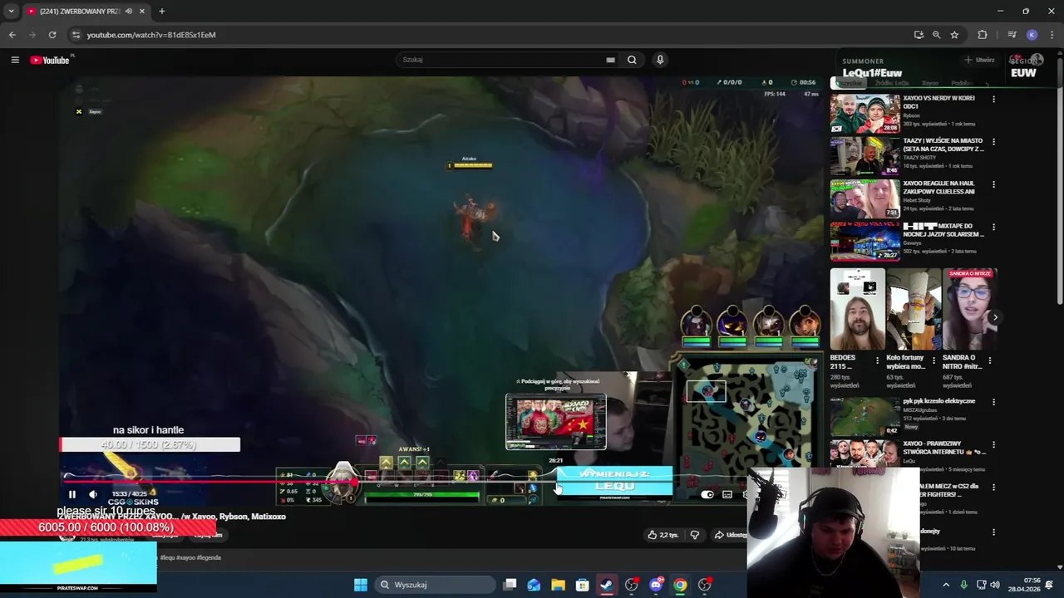Open the tab search dropdown arrow
The width and height of the screenshot is (1064, 598).
coord(11,12)
